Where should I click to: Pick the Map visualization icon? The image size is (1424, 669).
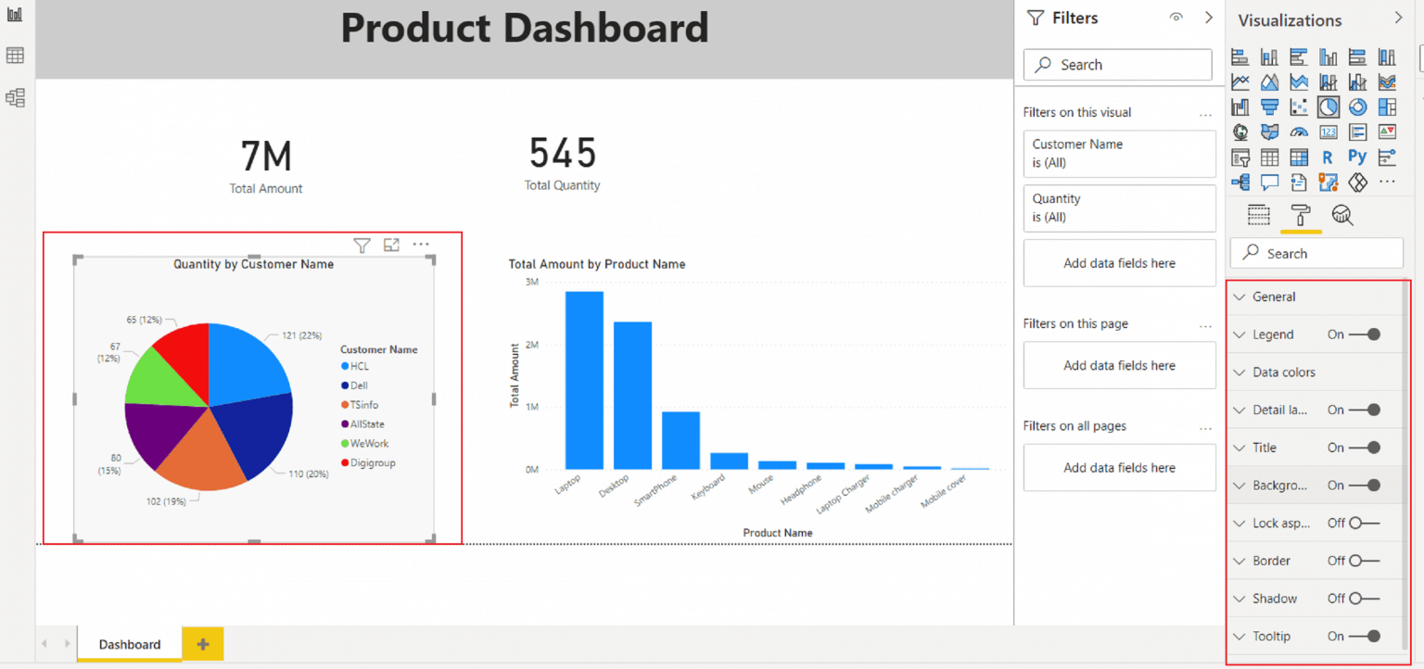click(x=1240, y=133)
